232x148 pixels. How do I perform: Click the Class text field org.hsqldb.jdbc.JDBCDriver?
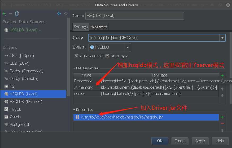[x=154, y=38]
